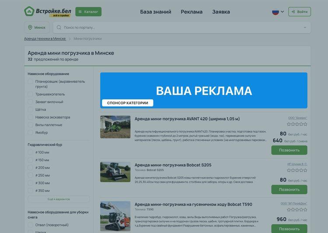Click Позвонить for the Bobcat S205
Image resolution: width=328 pixels, height=233 pixels.
[290, 189]
